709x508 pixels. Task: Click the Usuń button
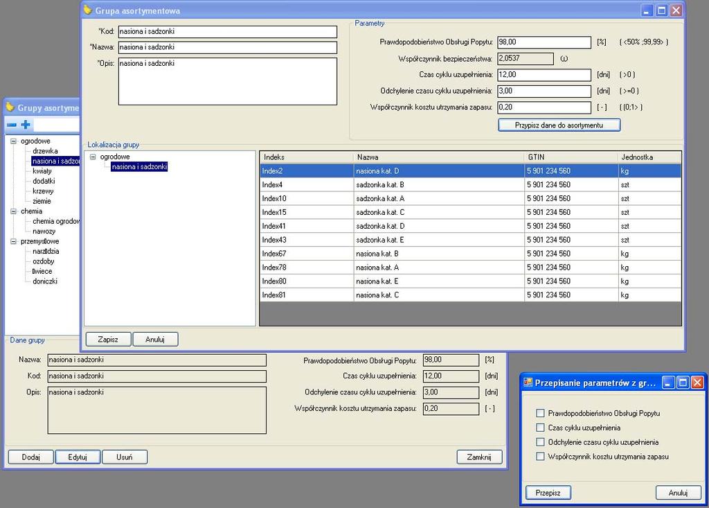click(x=125, y=457)
